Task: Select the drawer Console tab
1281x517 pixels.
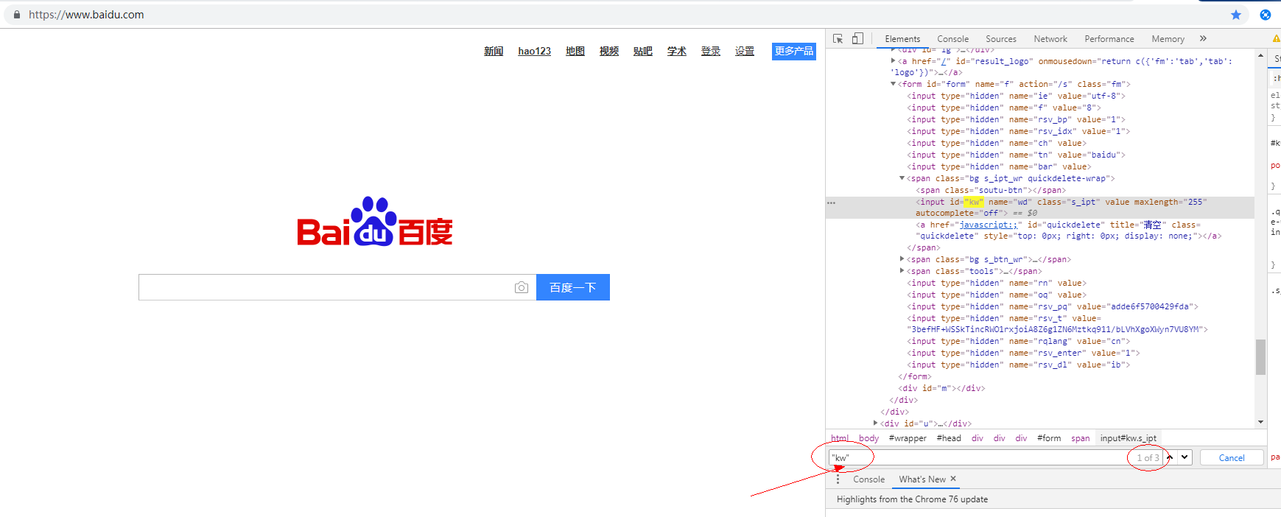Action: click(x=869, y=479)
